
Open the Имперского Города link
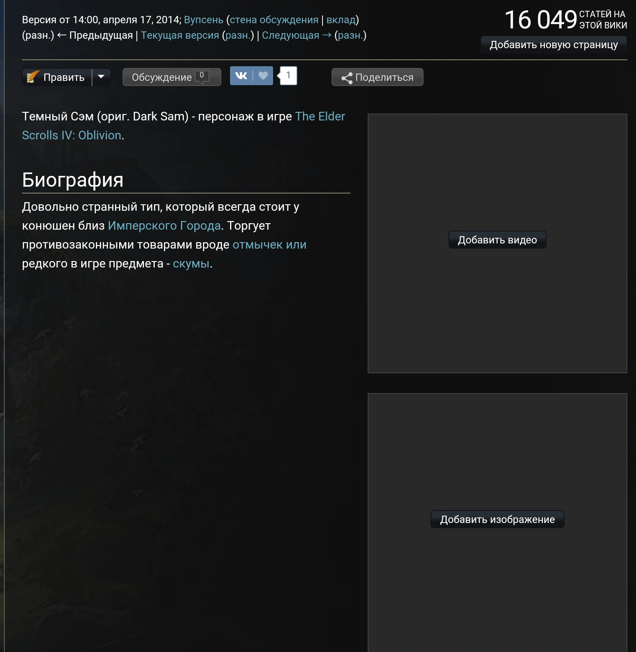coord(164,226)
